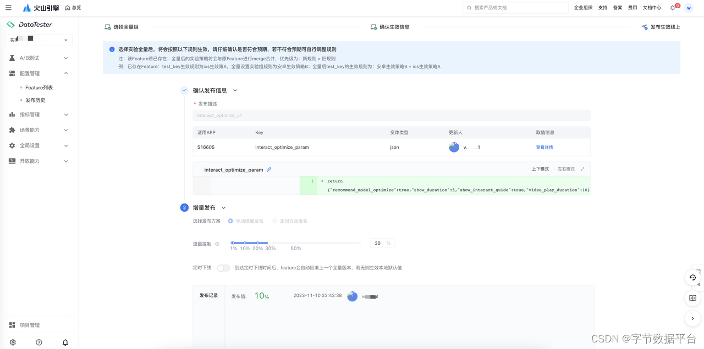Open 文档中心 in top navigation
704x349 pixels.
652,8
